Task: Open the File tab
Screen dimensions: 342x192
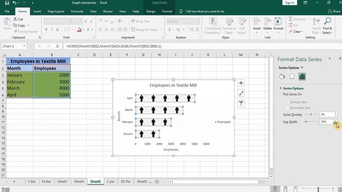Action: 7,11
